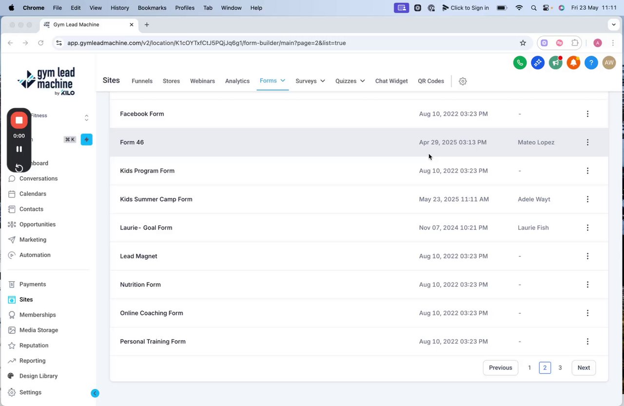Image resolution: width=624 pixels, height=406 pixels.
Task: Switch to the Funnels tab
Action: pyautogui.click(x=142, y=81)
